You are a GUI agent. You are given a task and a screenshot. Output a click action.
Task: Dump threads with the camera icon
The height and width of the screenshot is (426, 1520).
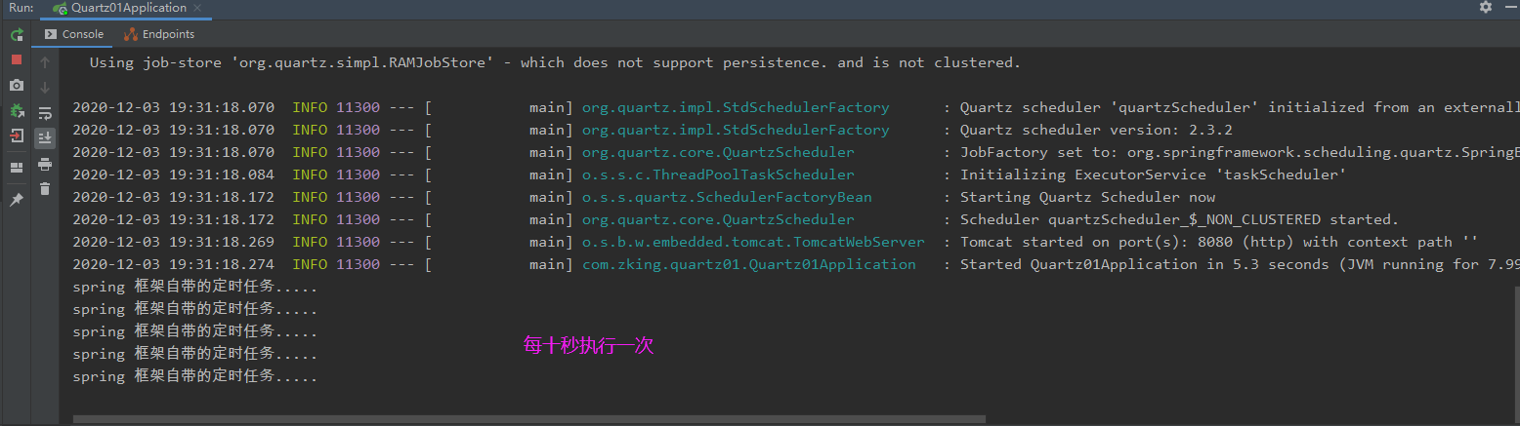click(x=17, y=86)
